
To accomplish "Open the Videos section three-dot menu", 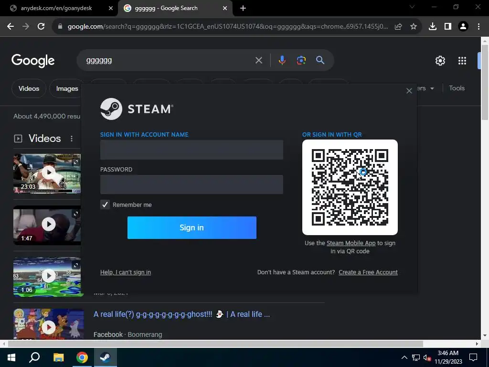I will coord(72,139).
